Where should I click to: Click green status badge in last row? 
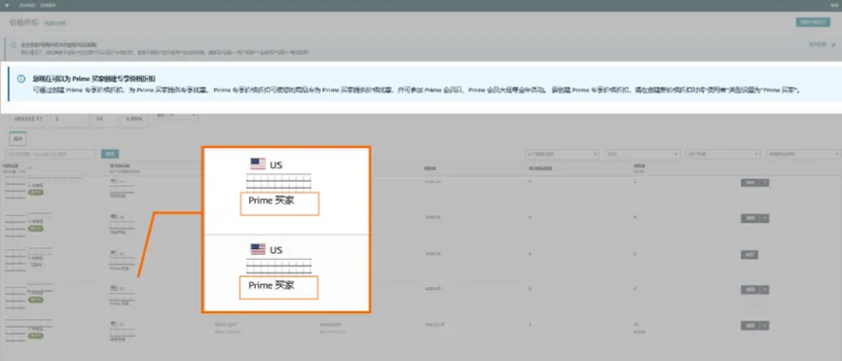pyautogui.click(x=37, y=336)
